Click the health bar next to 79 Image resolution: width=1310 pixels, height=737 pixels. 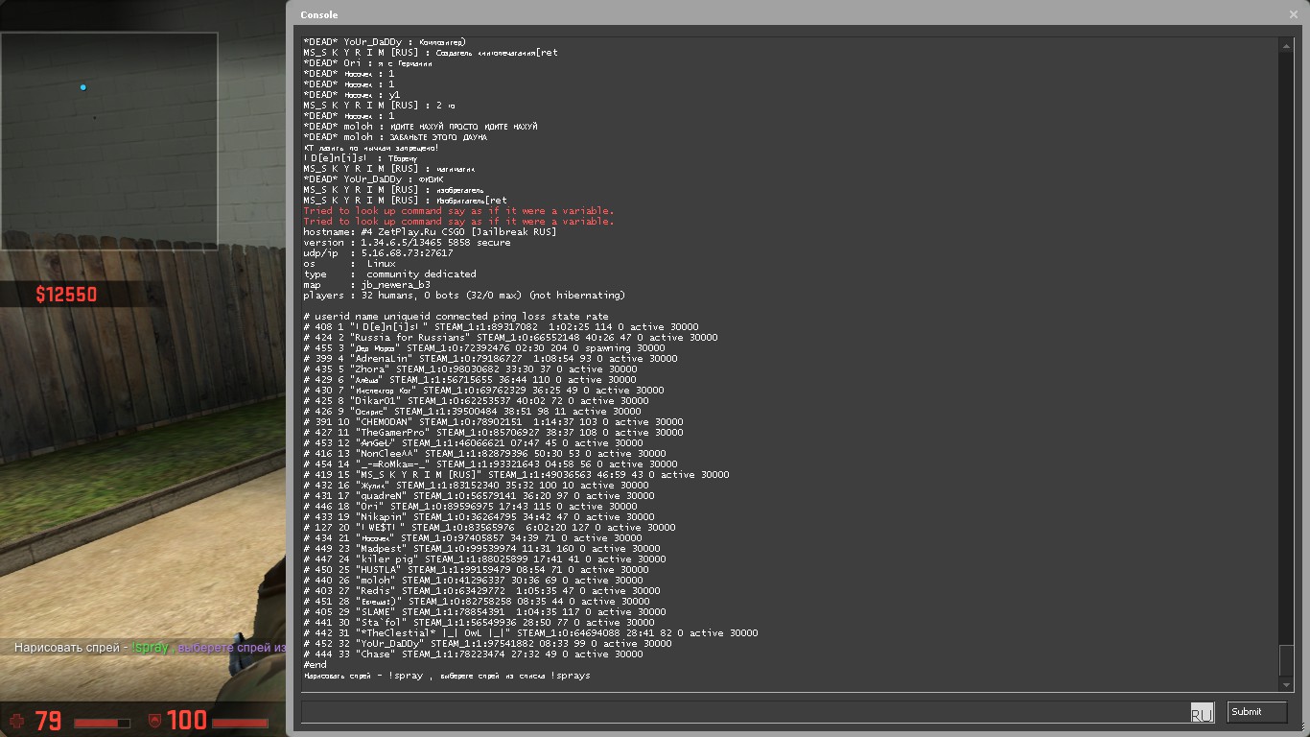coord(102,723)
